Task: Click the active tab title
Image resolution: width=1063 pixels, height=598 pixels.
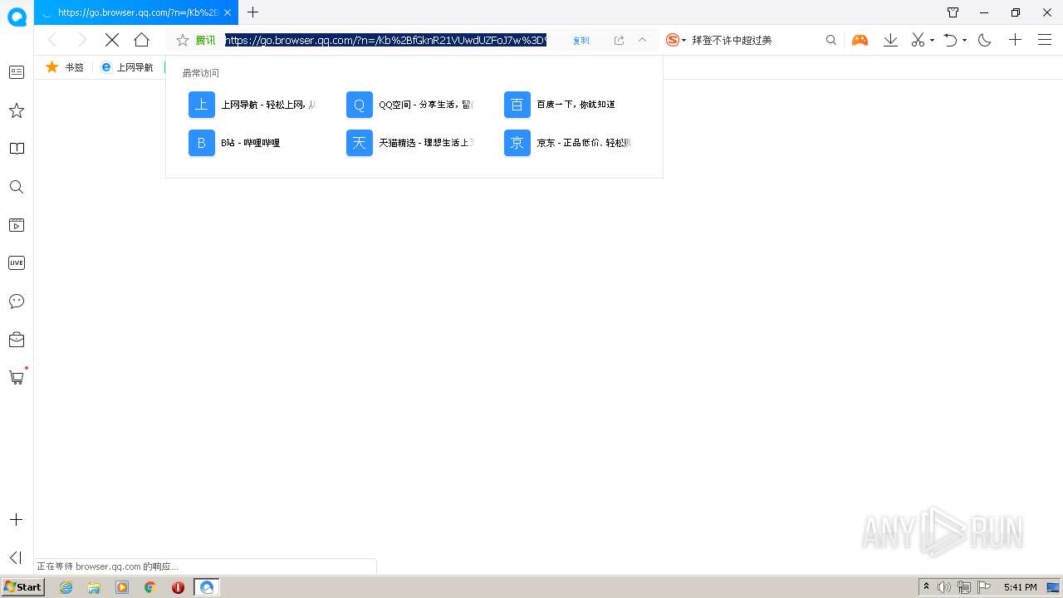Action: [x=138, y=12]
